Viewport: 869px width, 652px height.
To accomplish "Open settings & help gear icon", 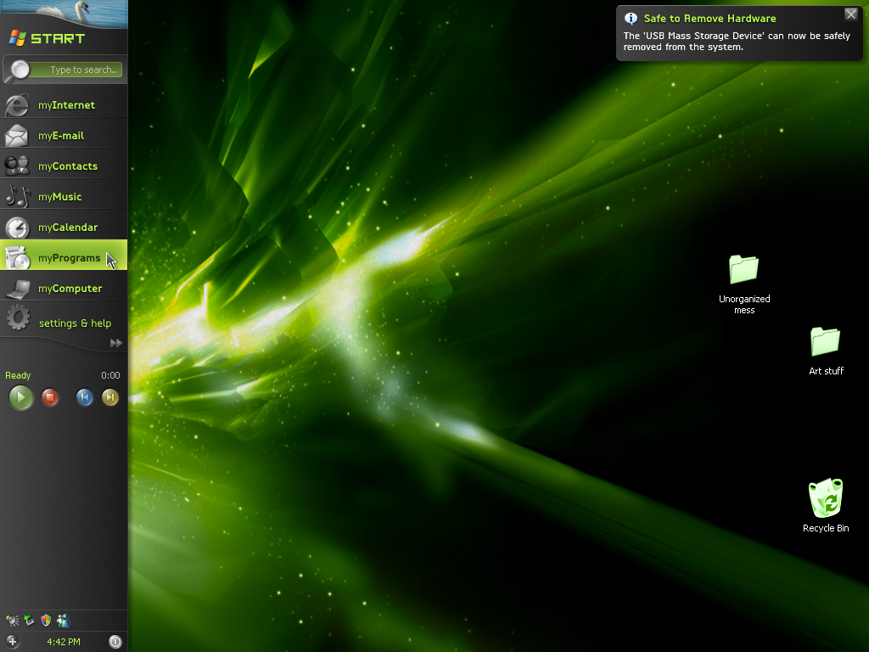I will coord(17,320).
